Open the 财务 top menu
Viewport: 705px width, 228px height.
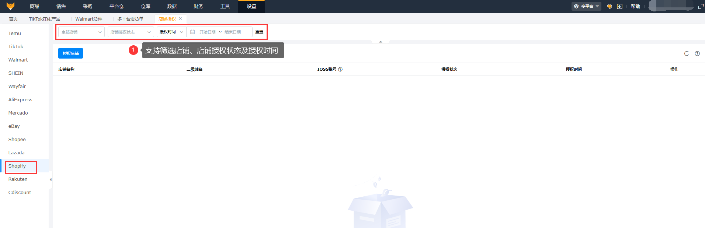[x=198, y=6]
